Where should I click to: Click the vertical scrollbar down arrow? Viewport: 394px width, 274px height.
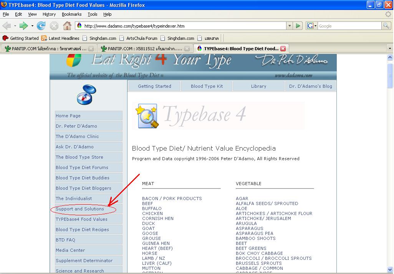click(390, 270)
